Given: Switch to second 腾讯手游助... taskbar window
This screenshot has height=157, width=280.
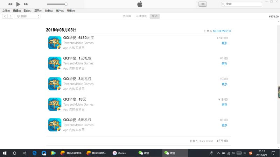Looking at the screenshot, I should (97, 153).
